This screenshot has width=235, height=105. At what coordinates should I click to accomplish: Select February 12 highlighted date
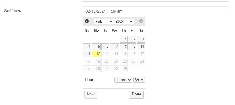click(x=96, y=54)
